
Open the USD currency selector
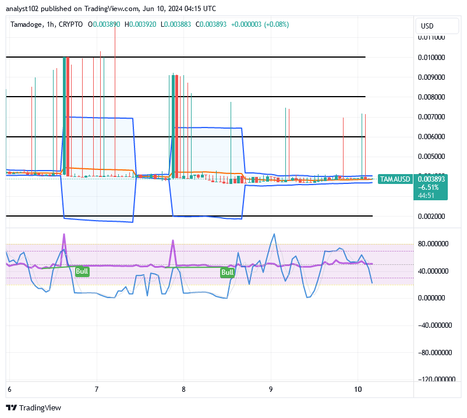[437, 26]
